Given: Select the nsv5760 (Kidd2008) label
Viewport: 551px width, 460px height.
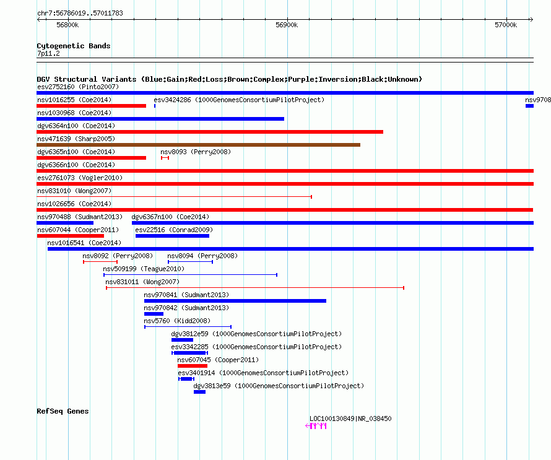Looking at the screenshot, I should pyautogui.click(x=177, y=321).
